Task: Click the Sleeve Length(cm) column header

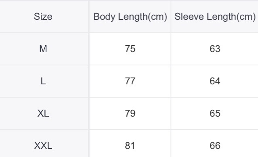Action: 215,17
